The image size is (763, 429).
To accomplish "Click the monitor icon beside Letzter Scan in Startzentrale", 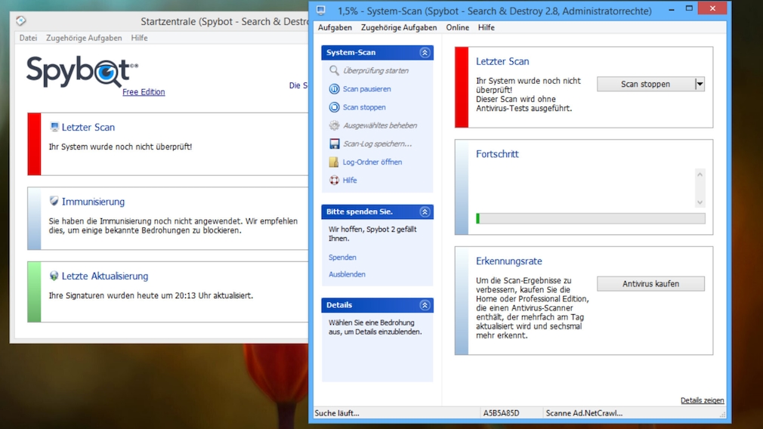I will click(x=54, y=126).
